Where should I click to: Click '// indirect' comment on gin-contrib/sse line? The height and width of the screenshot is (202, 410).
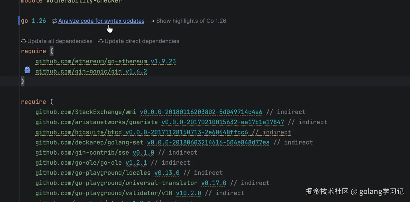click(x=178, y=153)
